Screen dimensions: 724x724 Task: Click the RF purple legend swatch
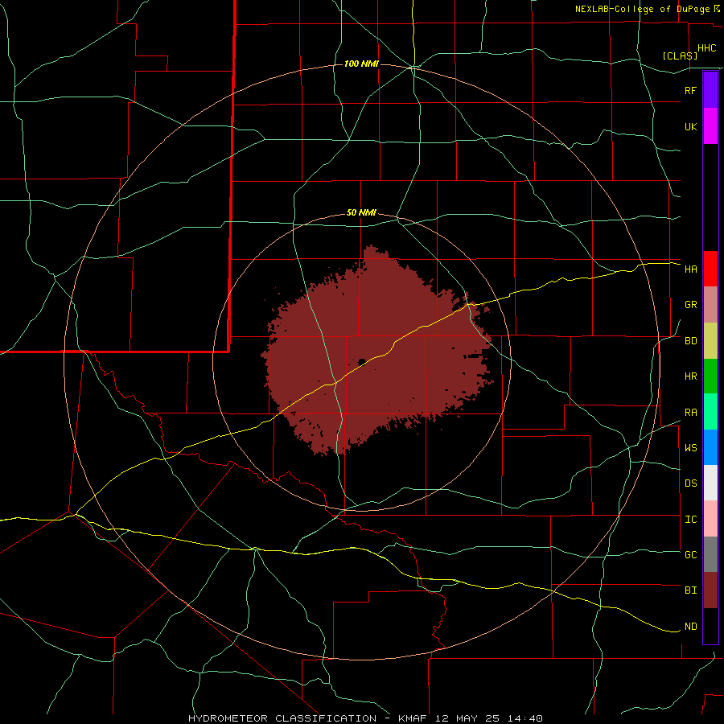click(710, 90)
